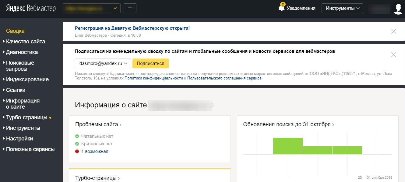This screenshot has width=405, height=182.
Task: Click the green check next to Фатальных нет
Action: [x=77, y=136]
